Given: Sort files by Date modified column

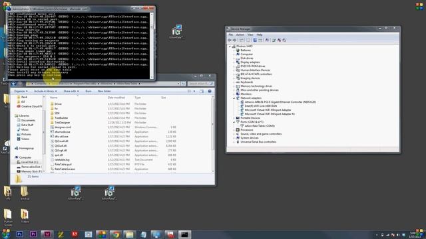Looking at the screenshot, I should coord(116,98).
